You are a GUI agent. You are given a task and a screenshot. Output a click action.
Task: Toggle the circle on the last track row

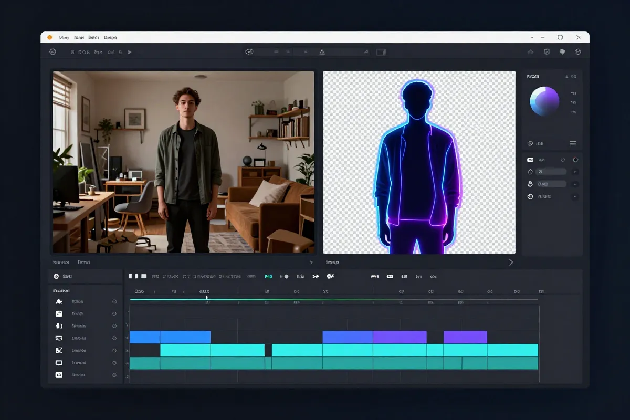click(114, 375)
